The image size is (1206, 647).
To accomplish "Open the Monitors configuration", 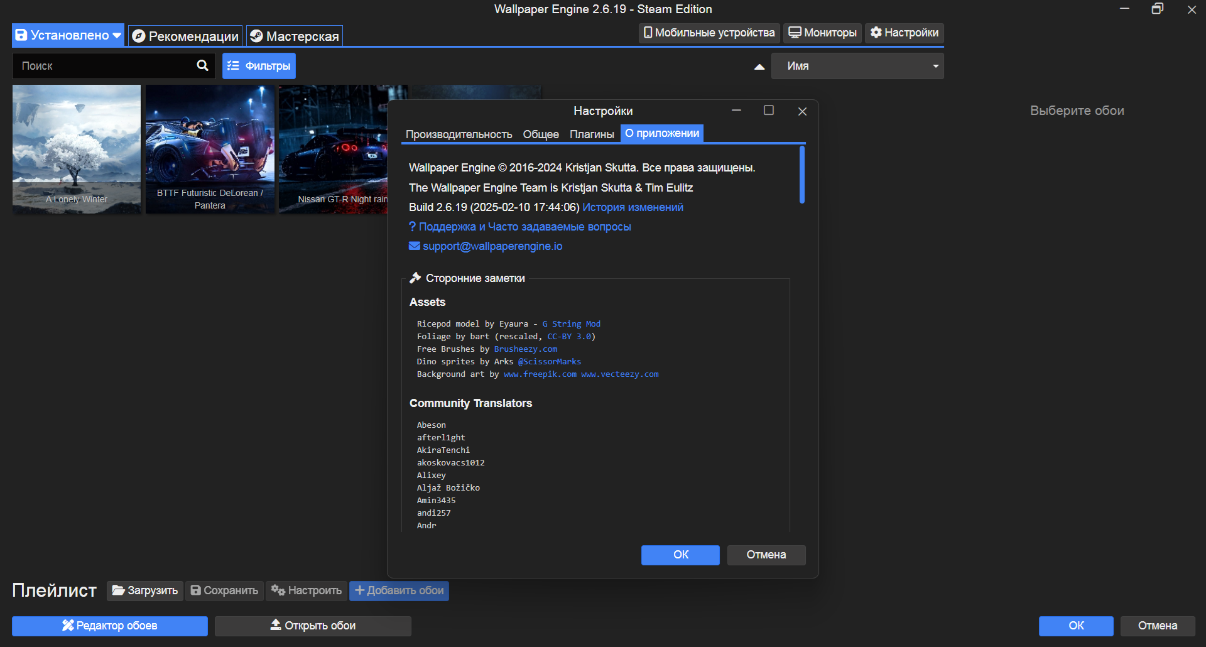I will [823, 33].
